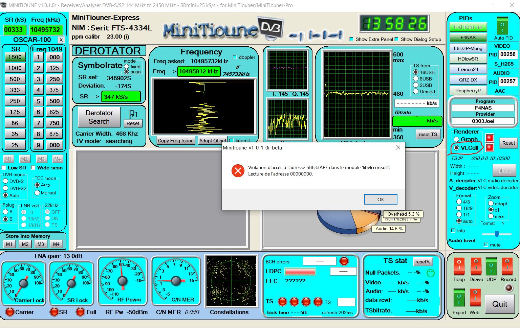520x328 pixels.
Task: Tick the Info checkbox
Action: tap(453, 230)
